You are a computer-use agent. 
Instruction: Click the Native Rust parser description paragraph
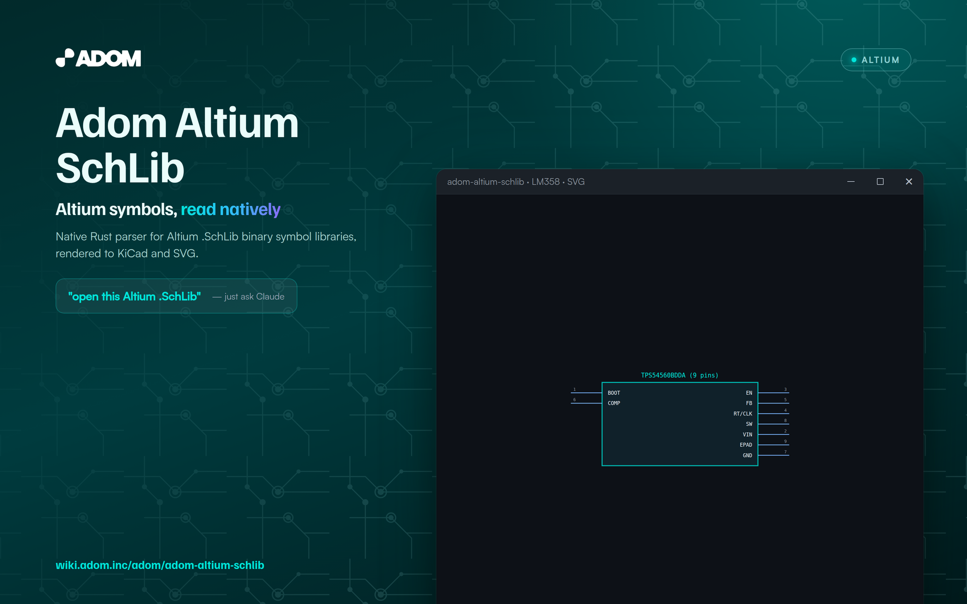(x=206, y=245)
